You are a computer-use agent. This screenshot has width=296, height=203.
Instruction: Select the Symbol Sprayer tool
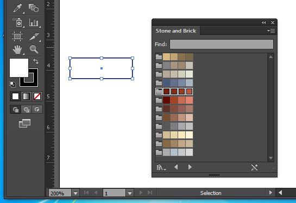click(x=17, y=22)
